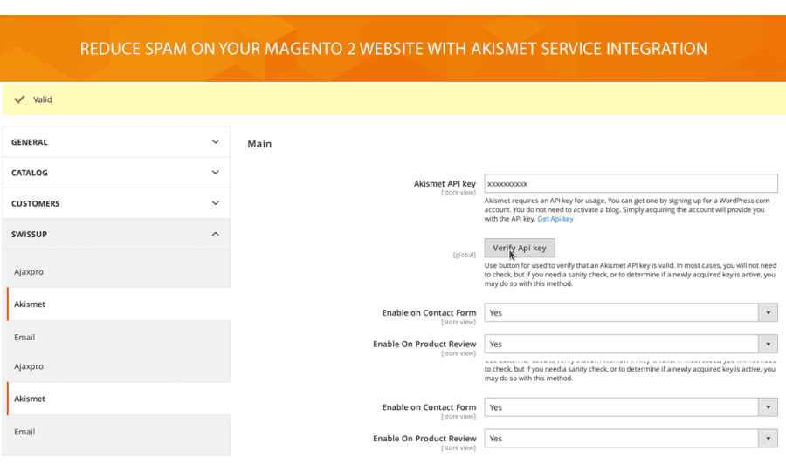Screen dimensions: 786x471
Task: Expand the Catalog section chevron
Action: [216, 173]
